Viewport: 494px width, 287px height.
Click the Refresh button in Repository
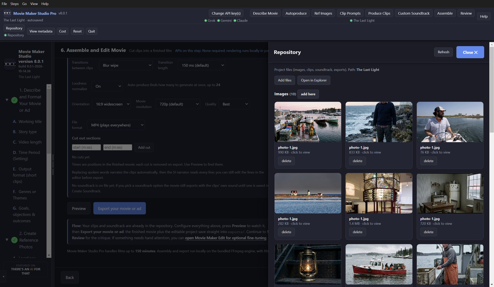pos(443,52)
